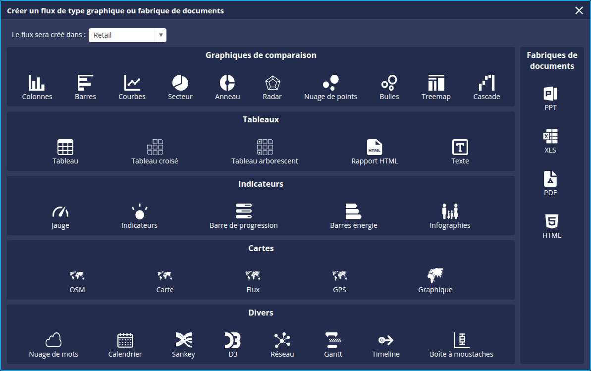
Task: Select the Indicateurs icon
Action: tap(140, 216)
